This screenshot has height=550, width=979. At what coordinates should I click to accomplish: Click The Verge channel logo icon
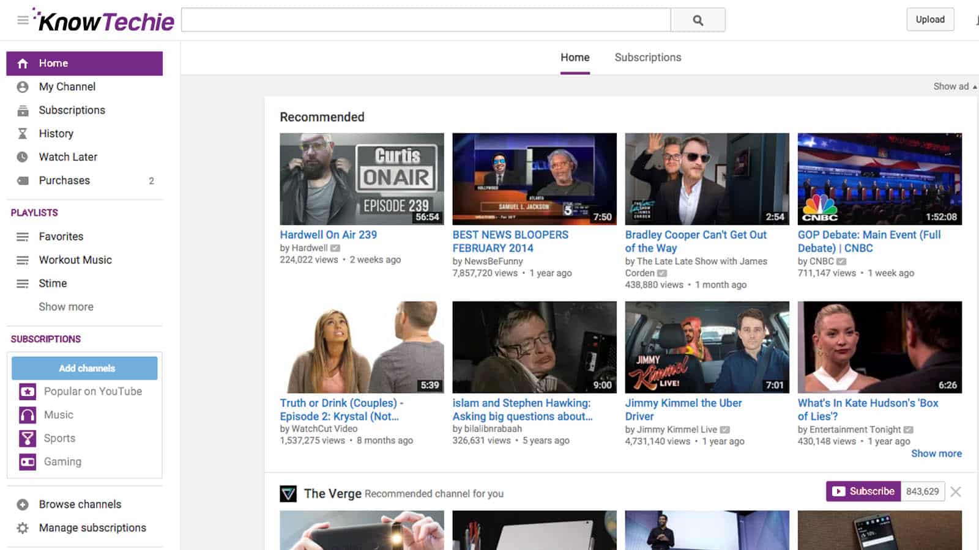coord(288,493)
